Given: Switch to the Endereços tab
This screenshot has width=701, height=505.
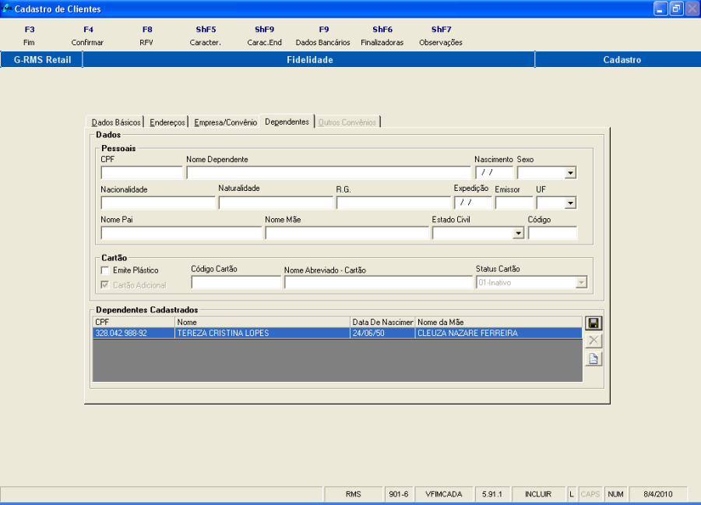Looking at the screenshot, I should pyautogui.click(x=167, y=122).
